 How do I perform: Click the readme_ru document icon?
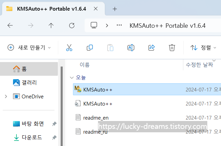click(x=78, y=131)
